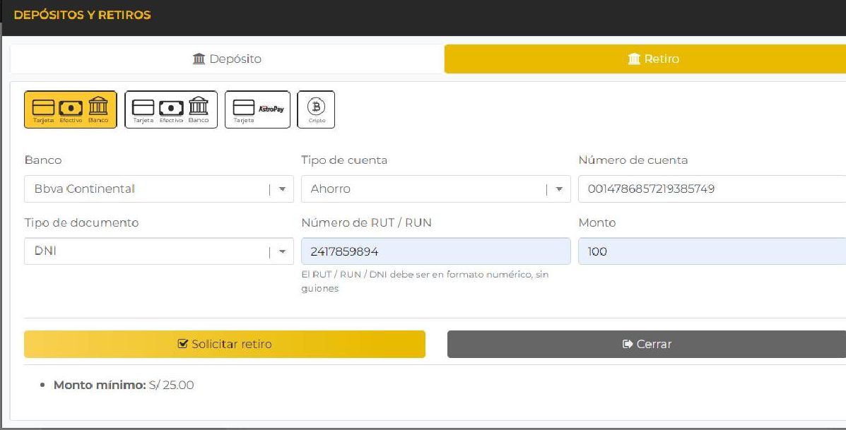Click the card icon next to AstroPay
The image size is (846, 430).
tap(244, 107)
